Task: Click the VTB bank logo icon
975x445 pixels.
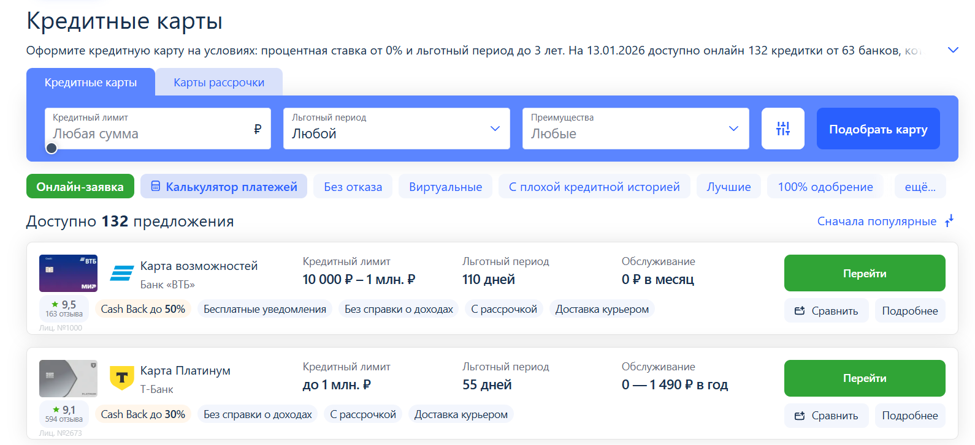Action: pos(121,273)
